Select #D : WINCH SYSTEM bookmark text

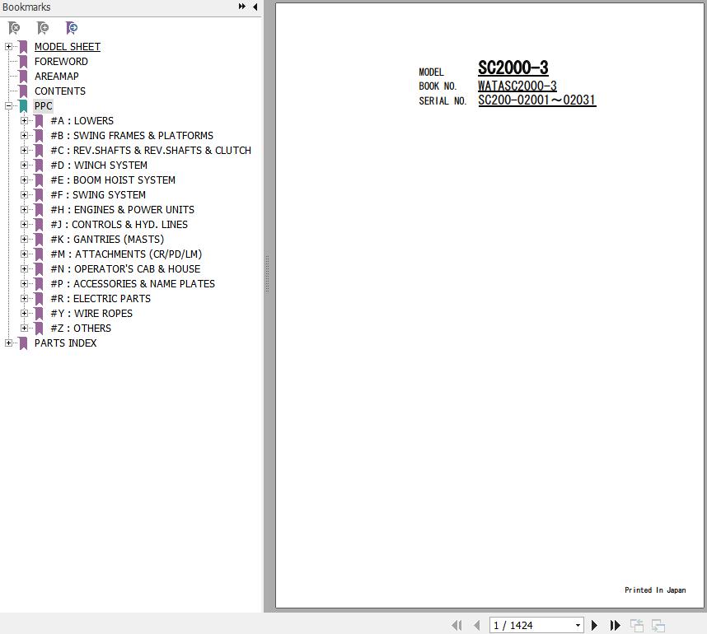(x=99, y=165)
